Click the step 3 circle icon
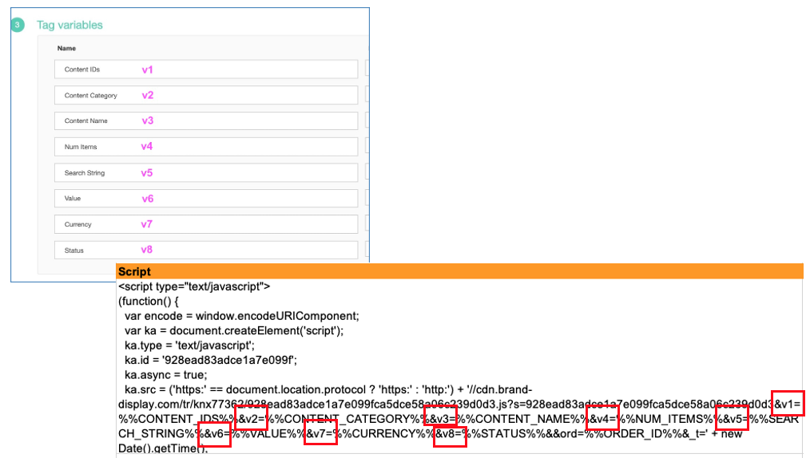Screen dimensions: 810x458 (x=18, y=26)
